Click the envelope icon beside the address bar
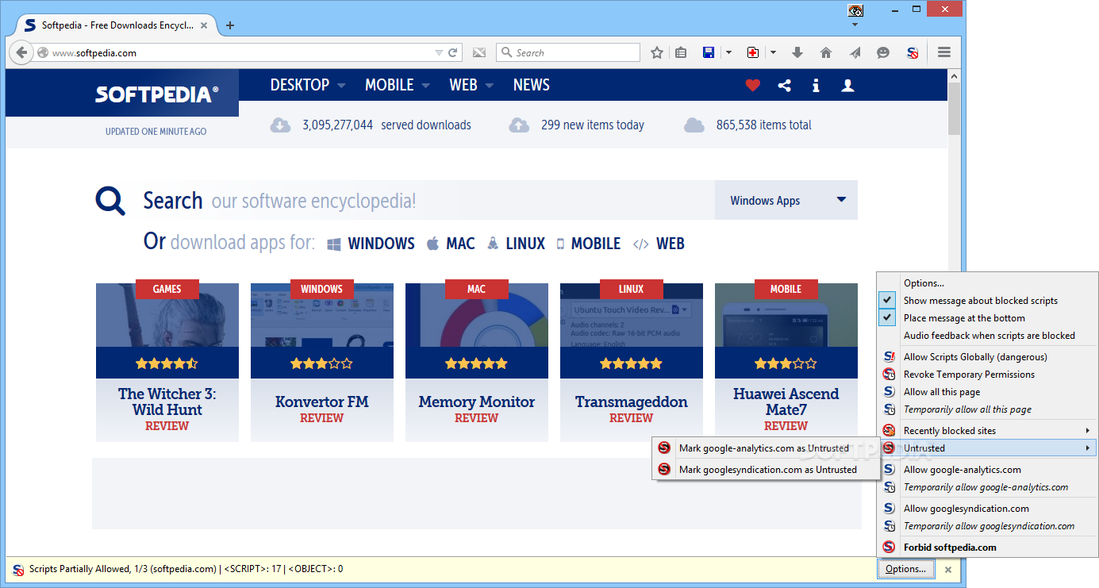The height and width of the screenshot is (588, 1099). point(479,53)
